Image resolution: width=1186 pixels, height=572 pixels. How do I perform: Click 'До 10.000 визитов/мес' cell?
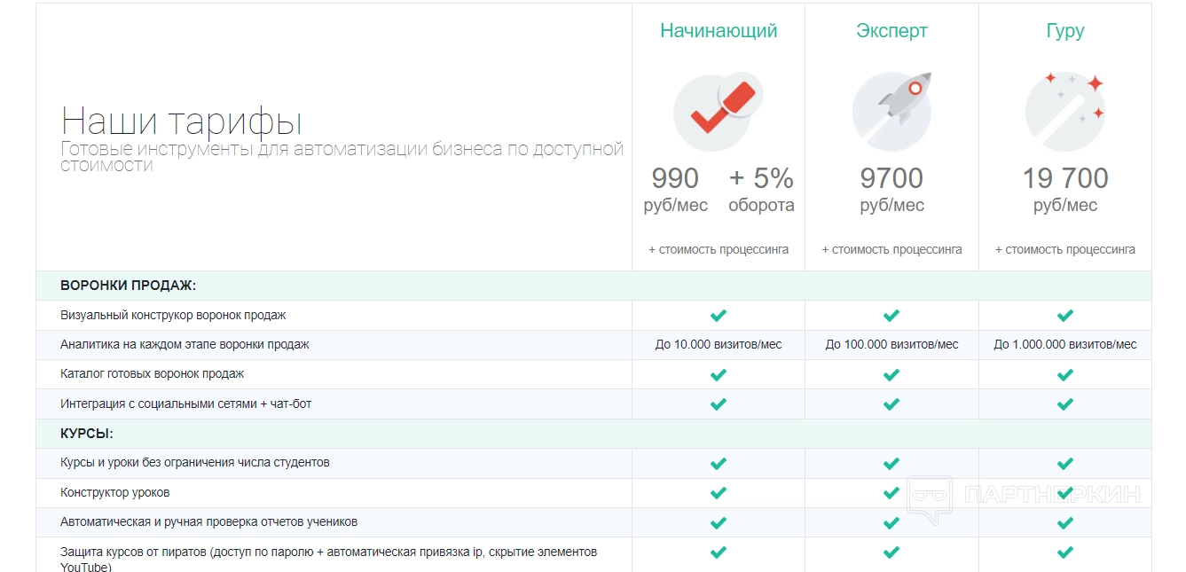[x=719, y=344]
